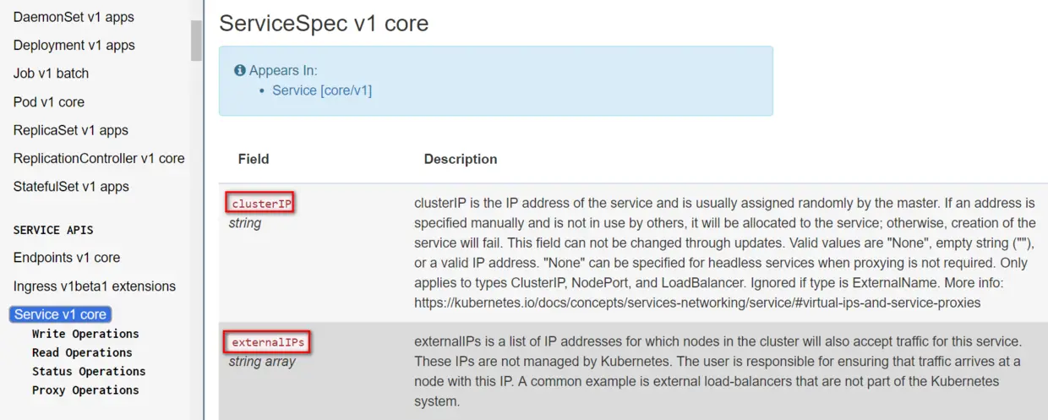Click the ServiceSpec v1 core heading
1048x420 pixels.
pyautogui.click(x=324, y=23)
